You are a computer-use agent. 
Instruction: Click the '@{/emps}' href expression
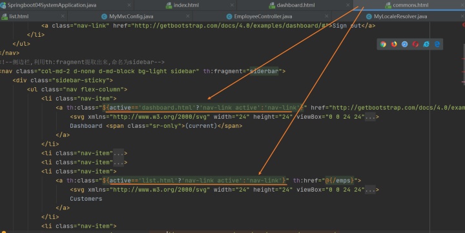click(340, 181)
